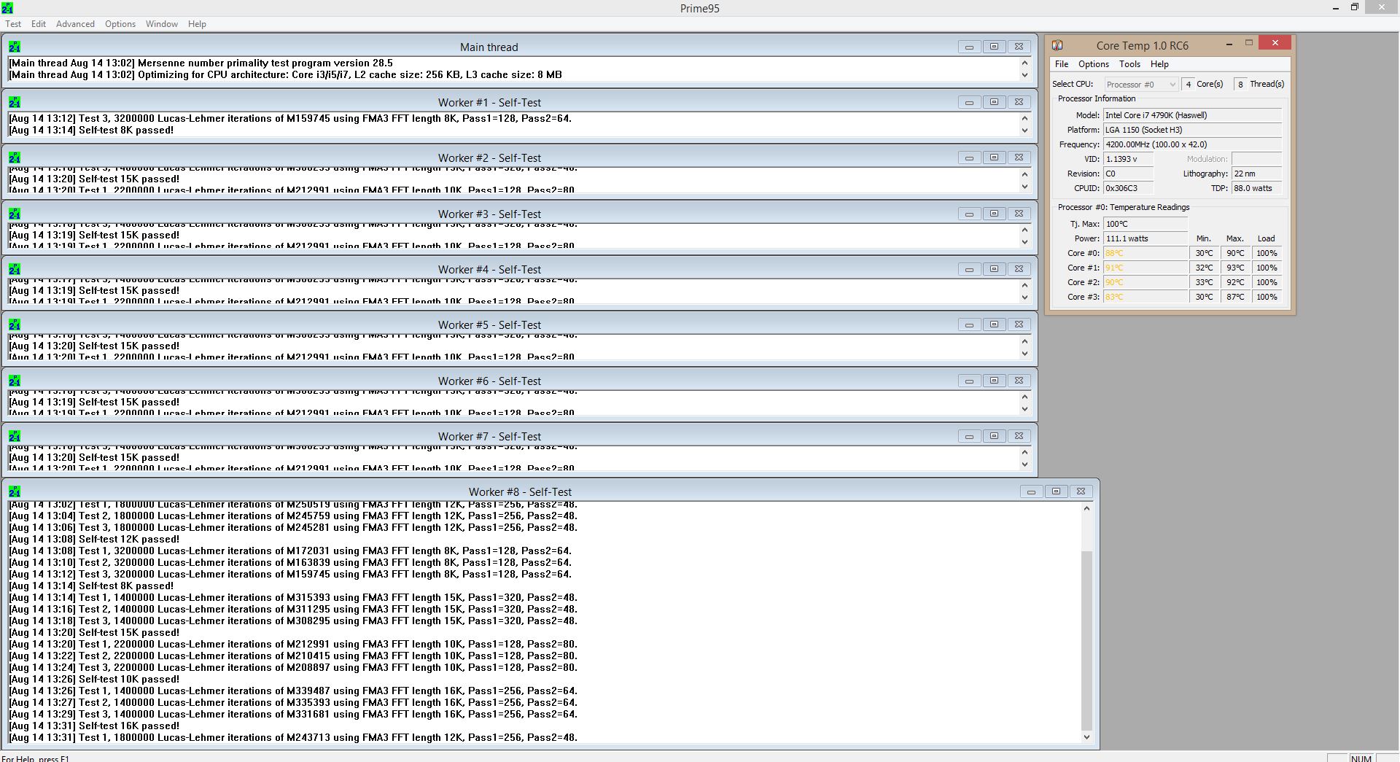
Task: Open the Window menu in Prime95
Action: tap(162, 24)
